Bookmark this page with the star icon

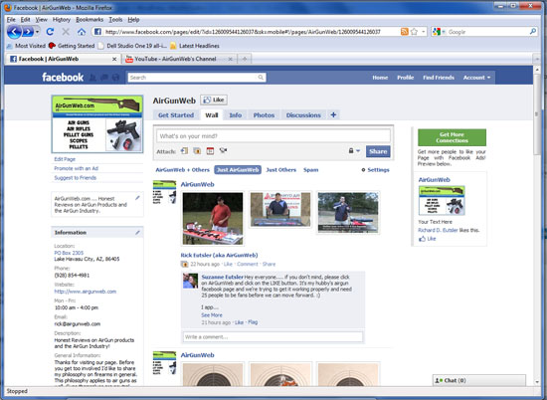pyautogui.click(x=414, y=32)
